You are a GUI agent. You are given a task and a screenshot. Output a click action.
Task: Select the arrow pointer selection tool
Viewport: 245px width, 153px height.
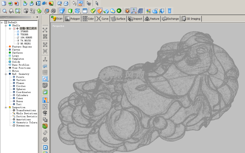pos(97,3)
